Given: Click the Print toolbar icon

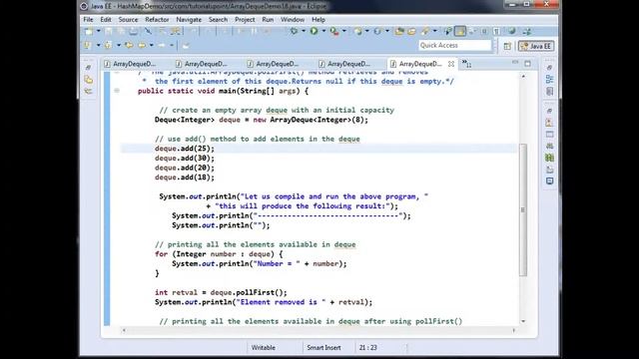Looking at the screenshot, I should point(133,31).
